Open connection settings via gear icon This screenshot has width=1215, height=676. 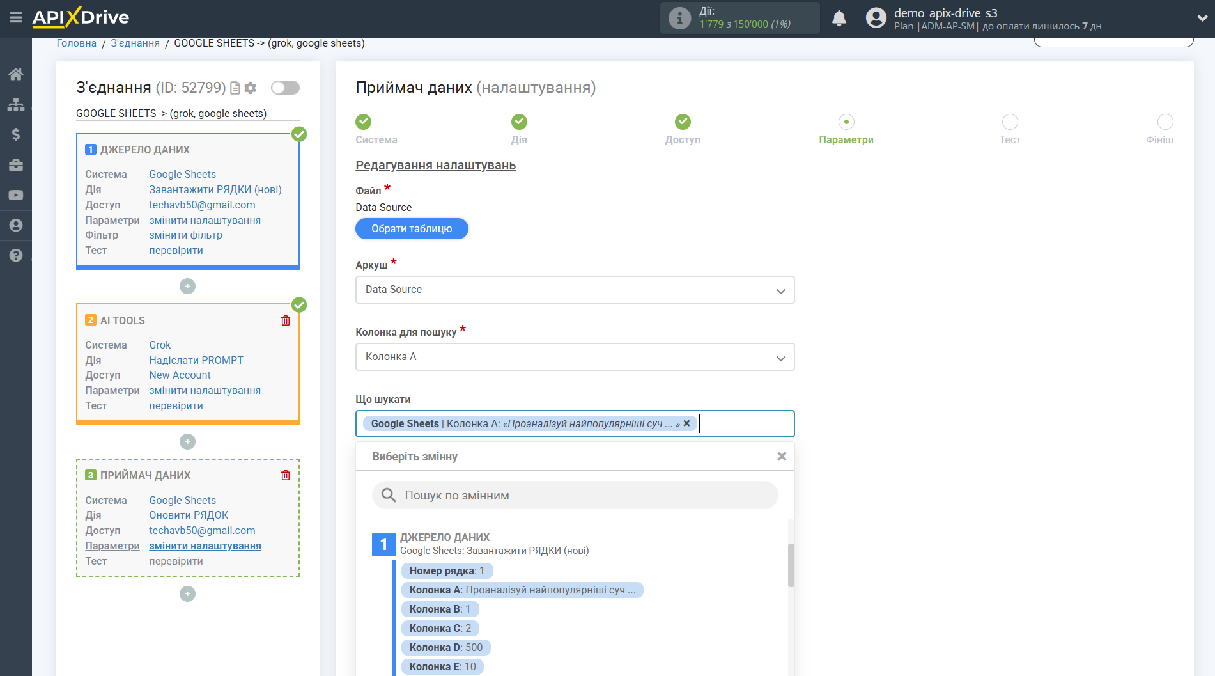pos(251,88)
